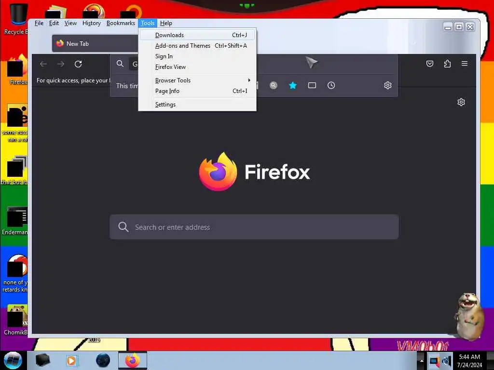Image resolution: width=494 pixels, height=370 pixels.
Task: Click the URL bar magnifier icon
Action: click(x=120, y=64)
